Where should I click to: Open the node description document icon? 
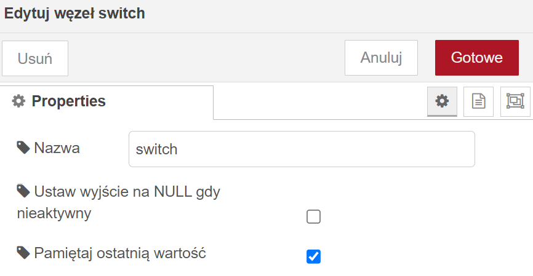click(478, 101)
